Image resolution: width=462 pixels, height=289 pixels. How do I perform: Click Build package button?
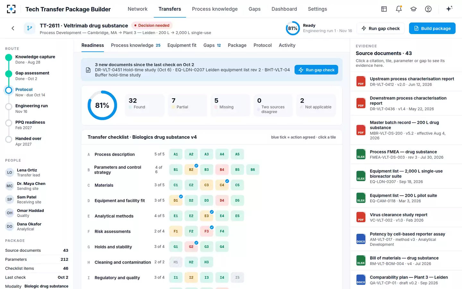click(432, 28)
